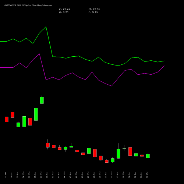Click the 28 Nov date label
The width and height of the screenshot is (184, 184).
(123, 175)
